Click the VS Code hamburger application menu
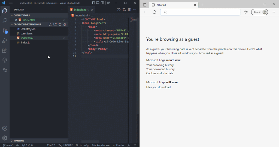 pyautogui.click(x=11, y=3)
